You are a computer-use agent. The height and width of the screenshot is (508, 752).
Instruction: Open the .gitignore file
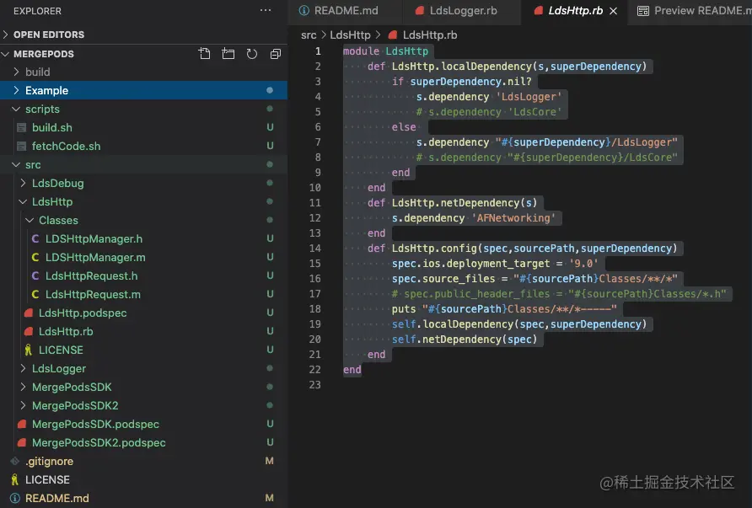click(x=50, y=461)
